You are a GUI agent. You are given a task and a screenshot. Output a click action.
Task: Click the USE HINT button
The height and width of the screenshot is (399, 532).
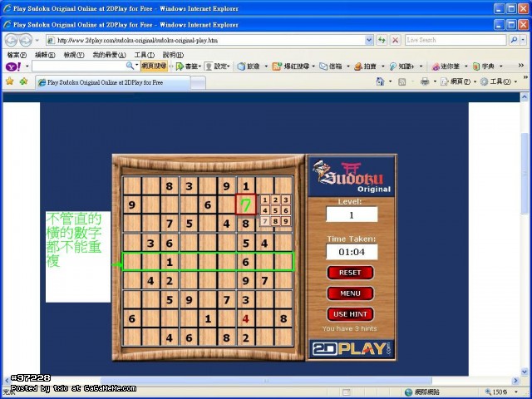350,314
